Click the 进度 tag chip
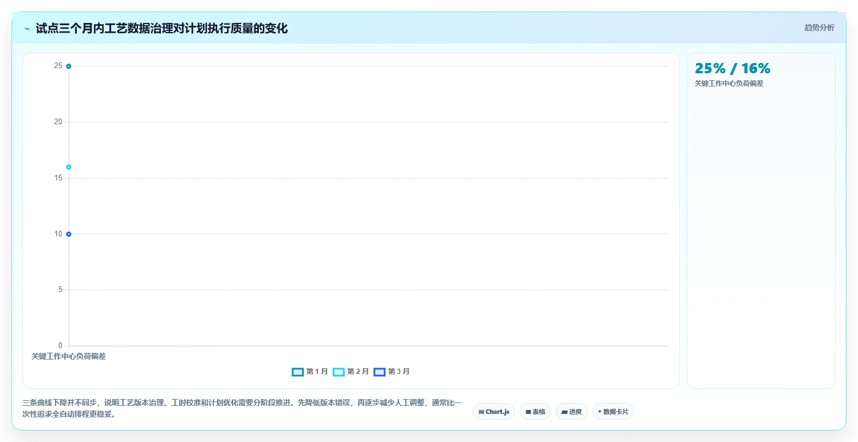Viewport: 858px width, 442px height. point(572,412)
